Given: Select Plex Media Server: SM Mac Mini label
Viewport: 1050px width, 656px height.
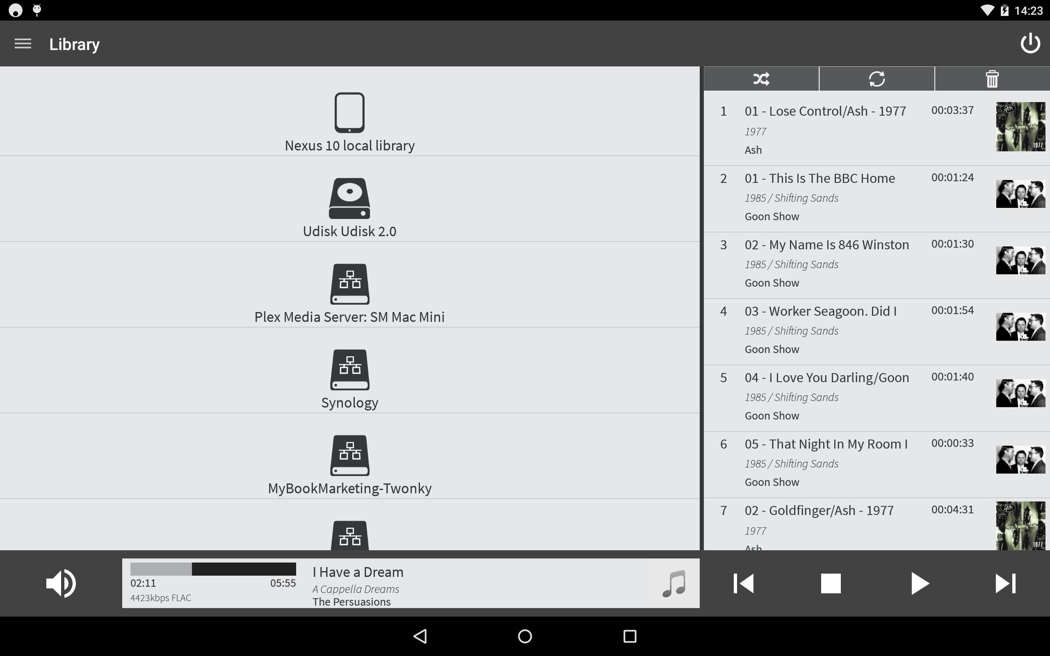Looking at the screenshot, I should 349,317.
